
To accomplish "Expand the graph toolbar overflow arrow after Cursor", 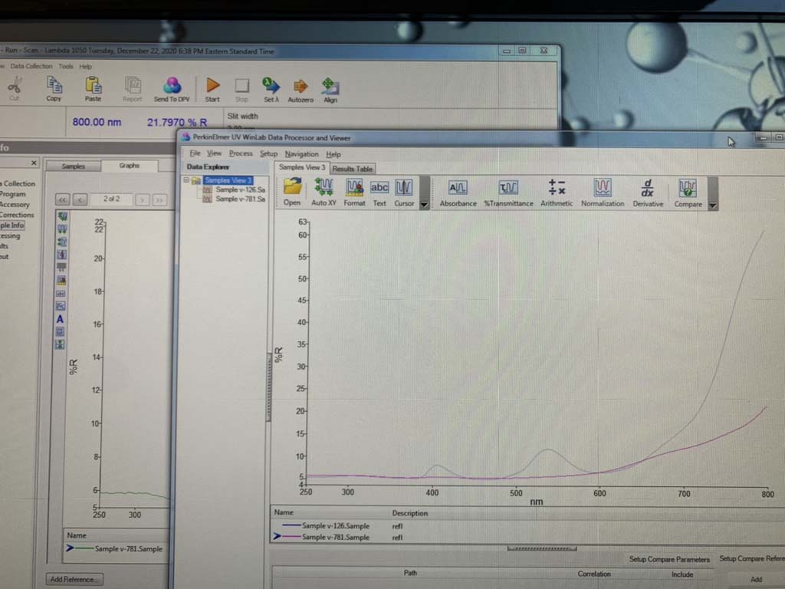I will point(424,205).
